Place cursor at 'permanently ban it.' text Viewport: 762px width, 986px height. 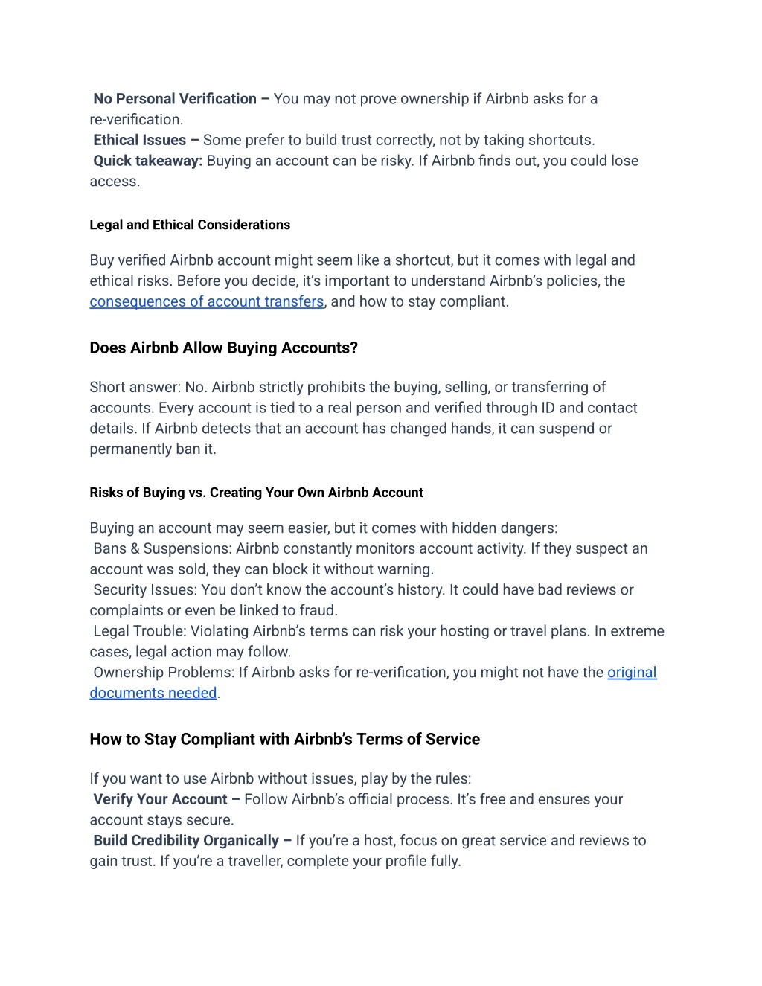153,449
